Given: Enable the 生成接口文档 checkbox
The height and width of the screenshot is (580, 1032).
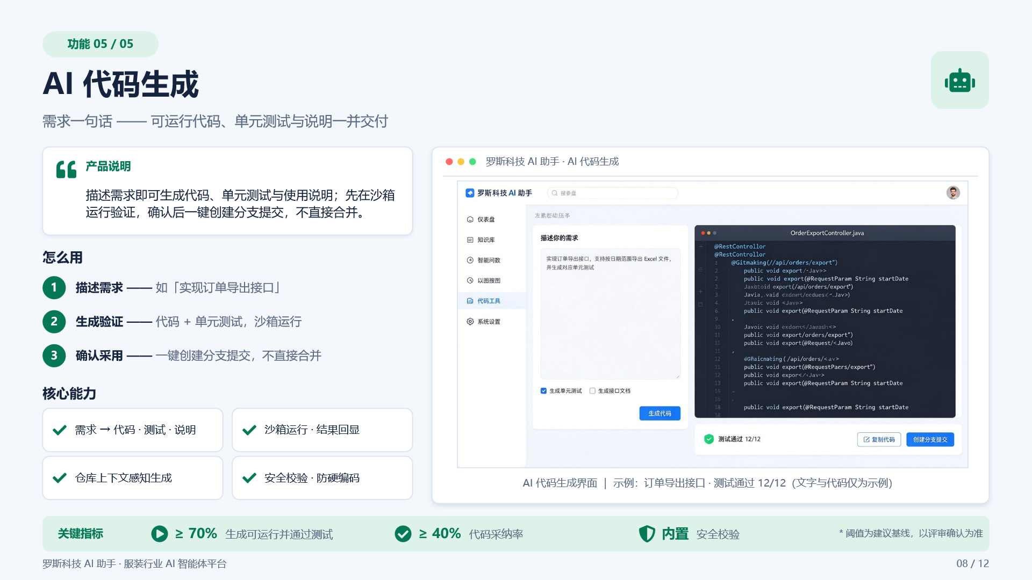Looking at the screenshot, I should pos(592,391).
